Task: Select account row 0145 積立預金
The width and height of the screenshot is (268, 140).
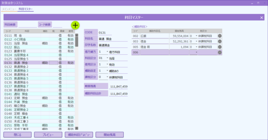Action: (x=39, y=106)
